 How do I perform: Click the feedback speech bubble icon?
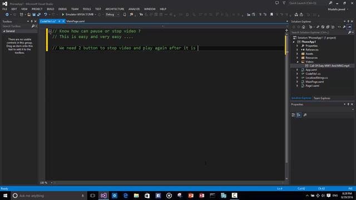(x=277, y=3)
